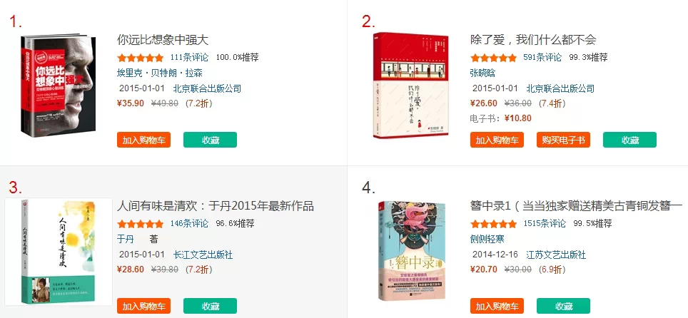Add 人间有味是清欢 to cart
The image size is (688, 318).
coord(144,306)
